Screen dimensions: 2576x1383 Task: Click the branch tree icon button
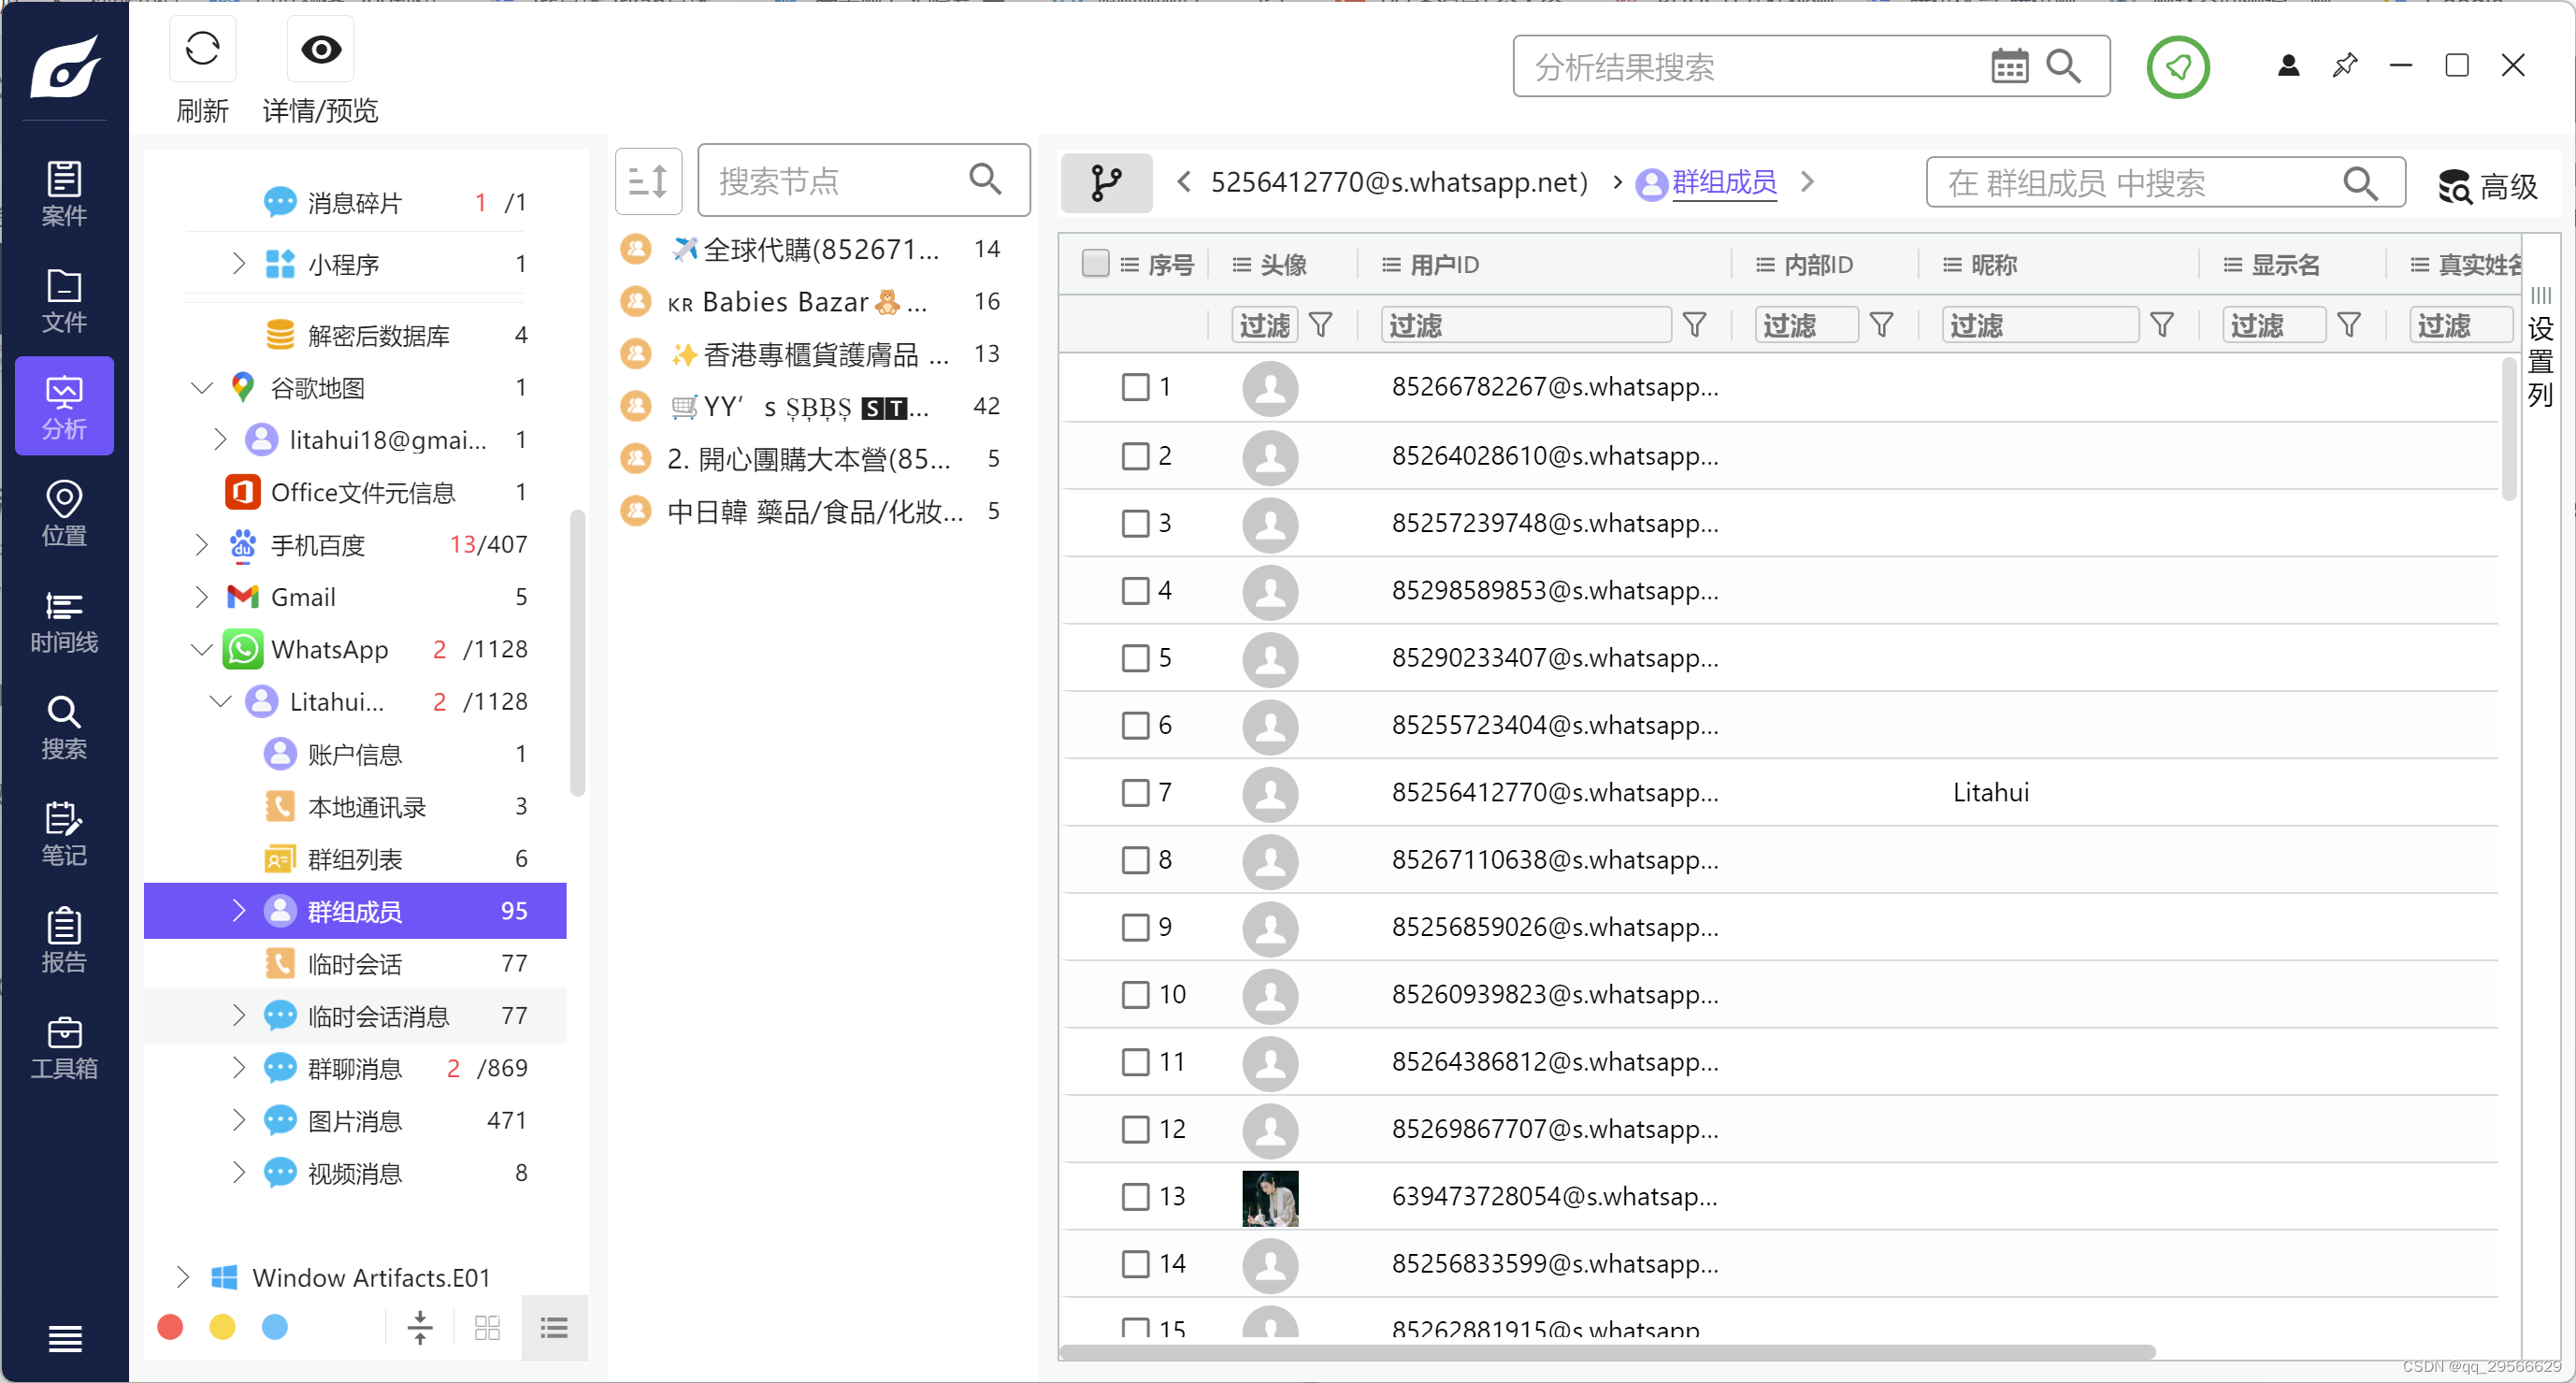point(1105,183)
